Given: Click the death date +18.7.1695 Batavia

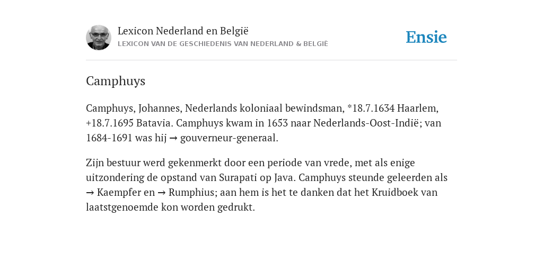Looking at the screenshot, I should click(129, 123).
